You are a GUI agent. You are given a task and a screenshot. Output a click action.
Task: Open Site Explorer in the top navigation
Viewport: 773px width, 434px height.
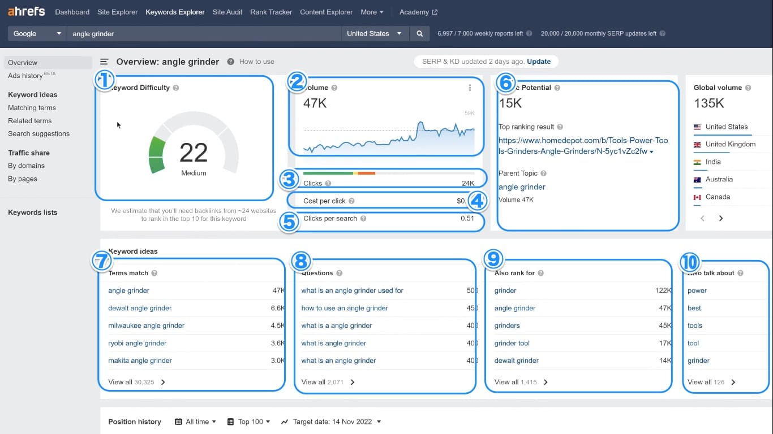coord(118,12)
